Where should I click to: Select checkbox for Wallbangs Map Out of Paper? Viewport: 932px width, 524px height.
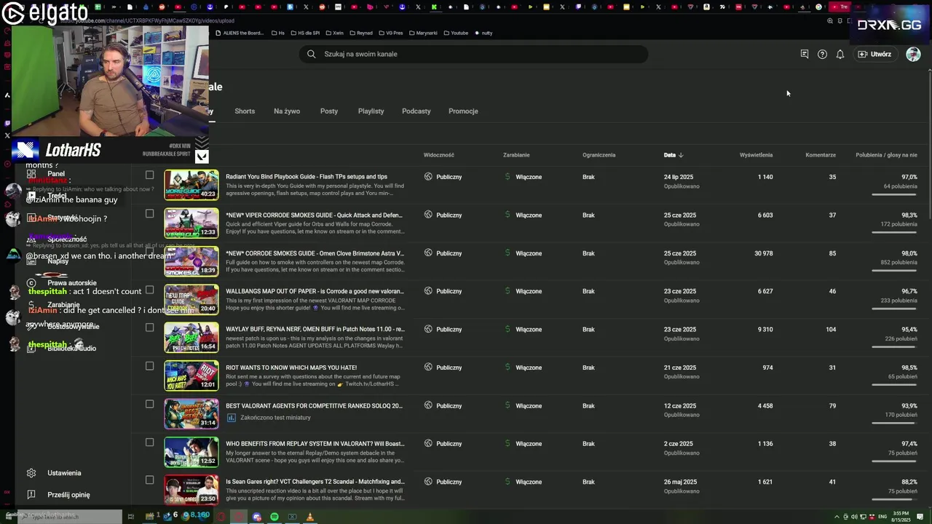coord(150,290)
